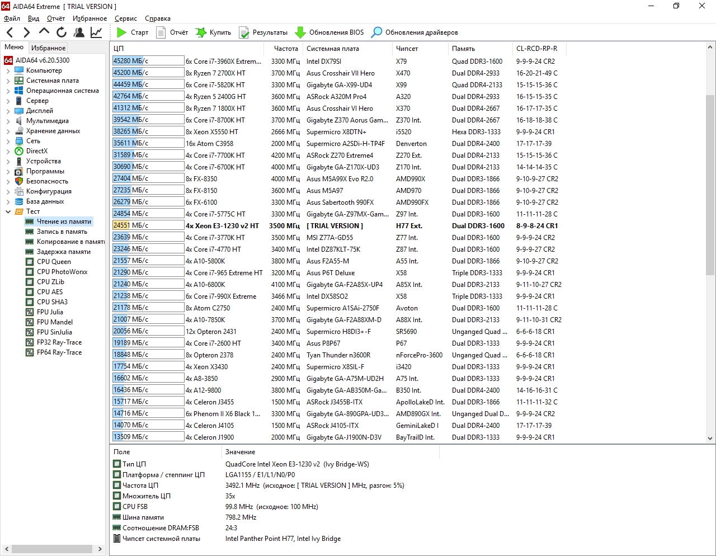Click Обновления BIOS in the toolbar

329,32
